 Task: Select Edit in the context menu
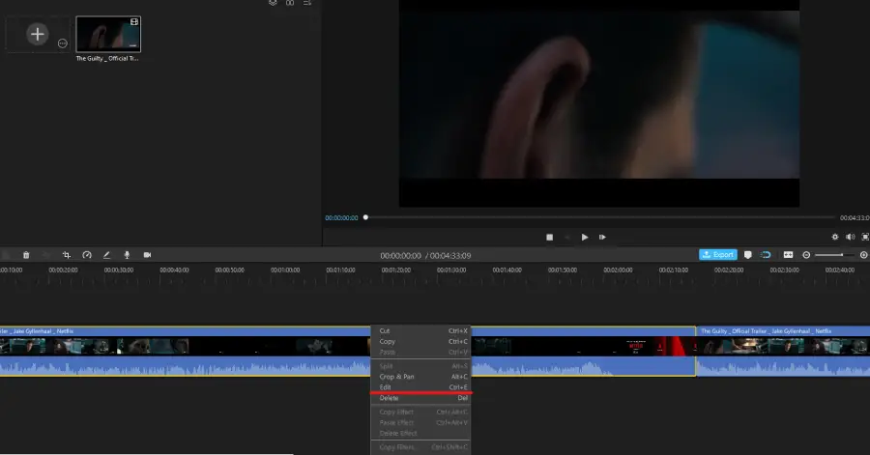pyautogui.click(x=422, y=386)
